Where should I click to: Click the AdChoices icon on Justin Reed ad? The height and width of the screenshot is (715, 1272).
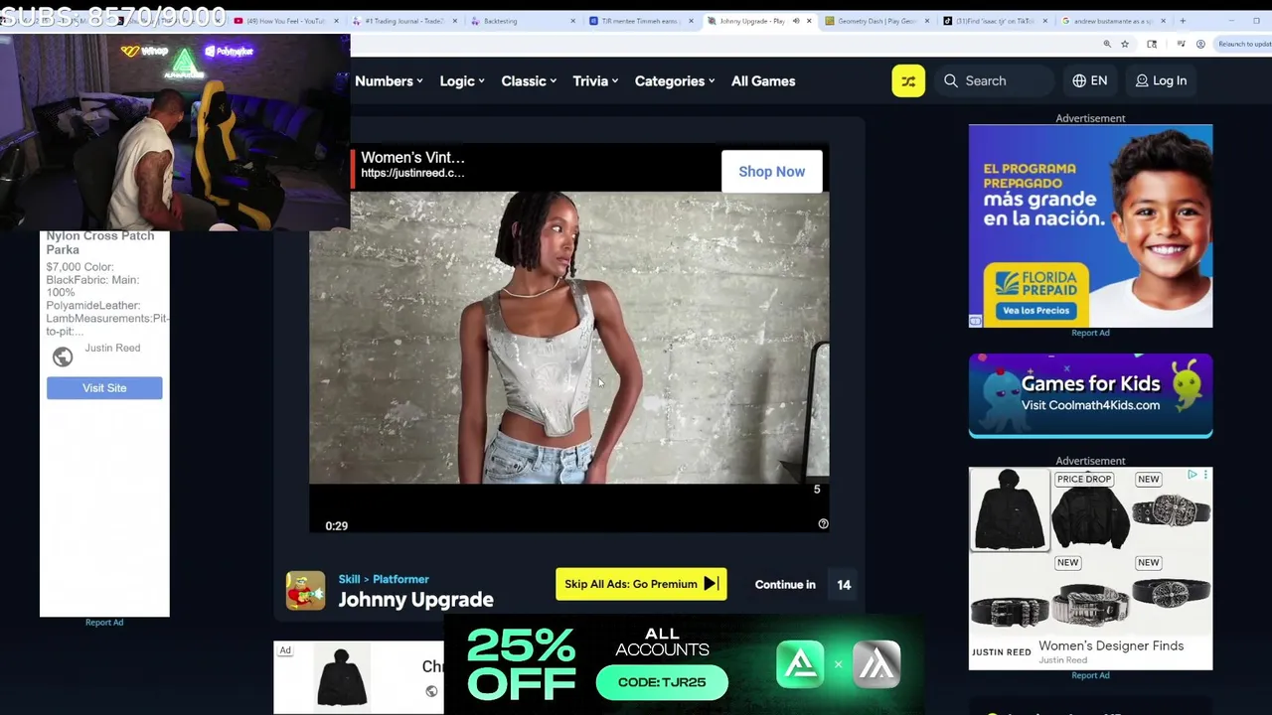(x=1192, y=475)
